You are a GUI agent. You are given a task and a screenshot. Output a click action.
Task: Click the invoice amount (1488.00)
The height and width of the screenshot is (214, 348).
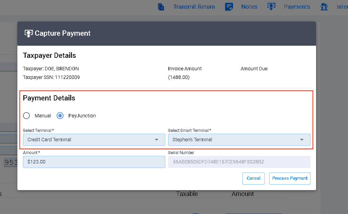pyautogui.click(x=179, y=77)
